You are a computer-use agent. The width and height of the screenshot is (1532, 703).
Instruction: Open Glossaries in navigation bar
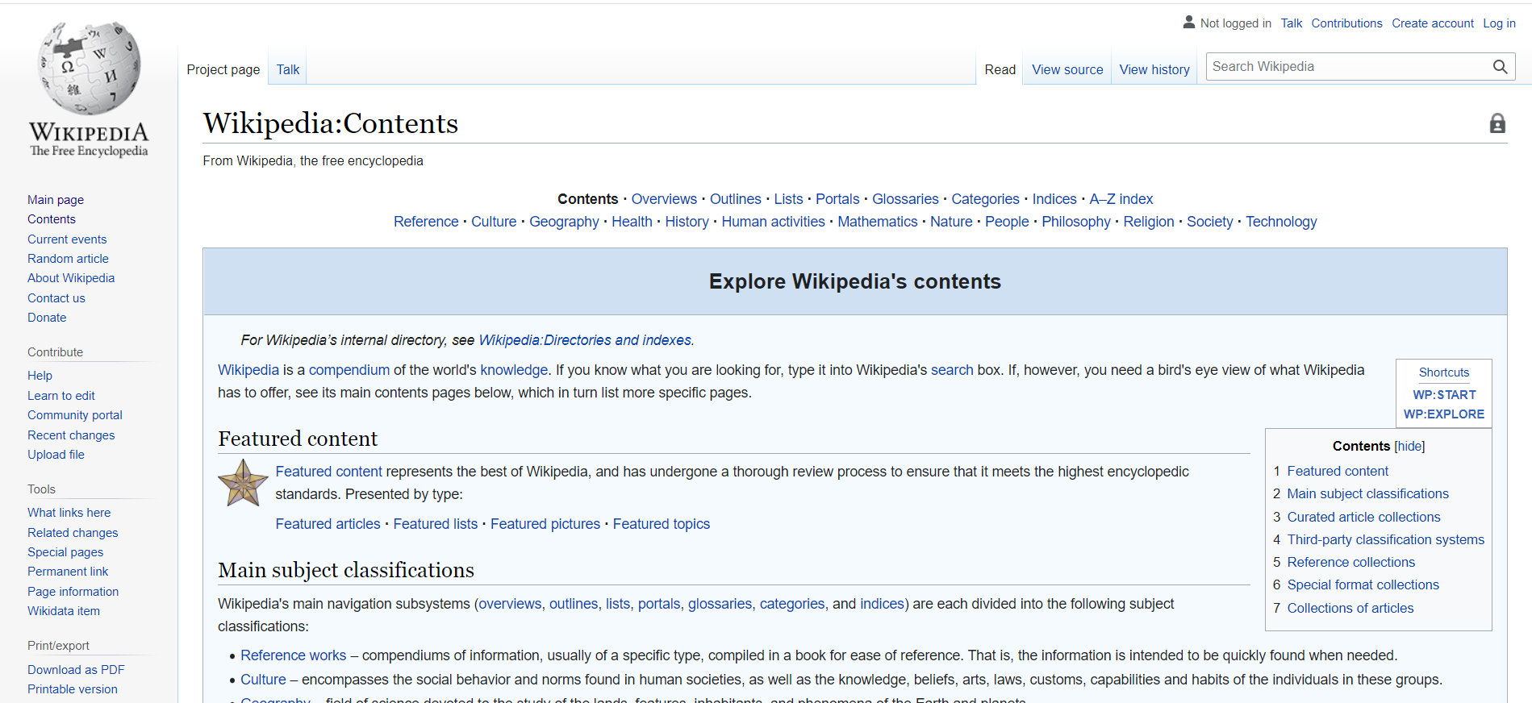pyautogui.click(x=905, y=199)
